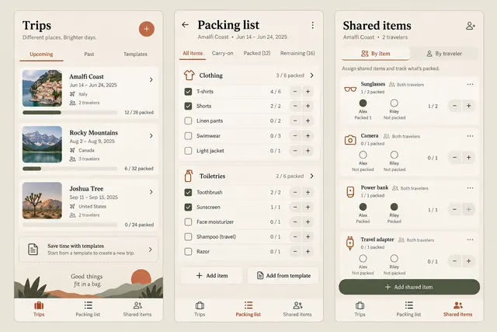Select the Remaining (16) tab
The height and width of the screenshot is (332, 497).
coord(297,54)
